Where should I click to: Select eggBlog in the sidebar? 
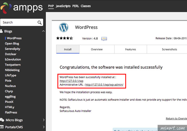[x=10, y=97]
